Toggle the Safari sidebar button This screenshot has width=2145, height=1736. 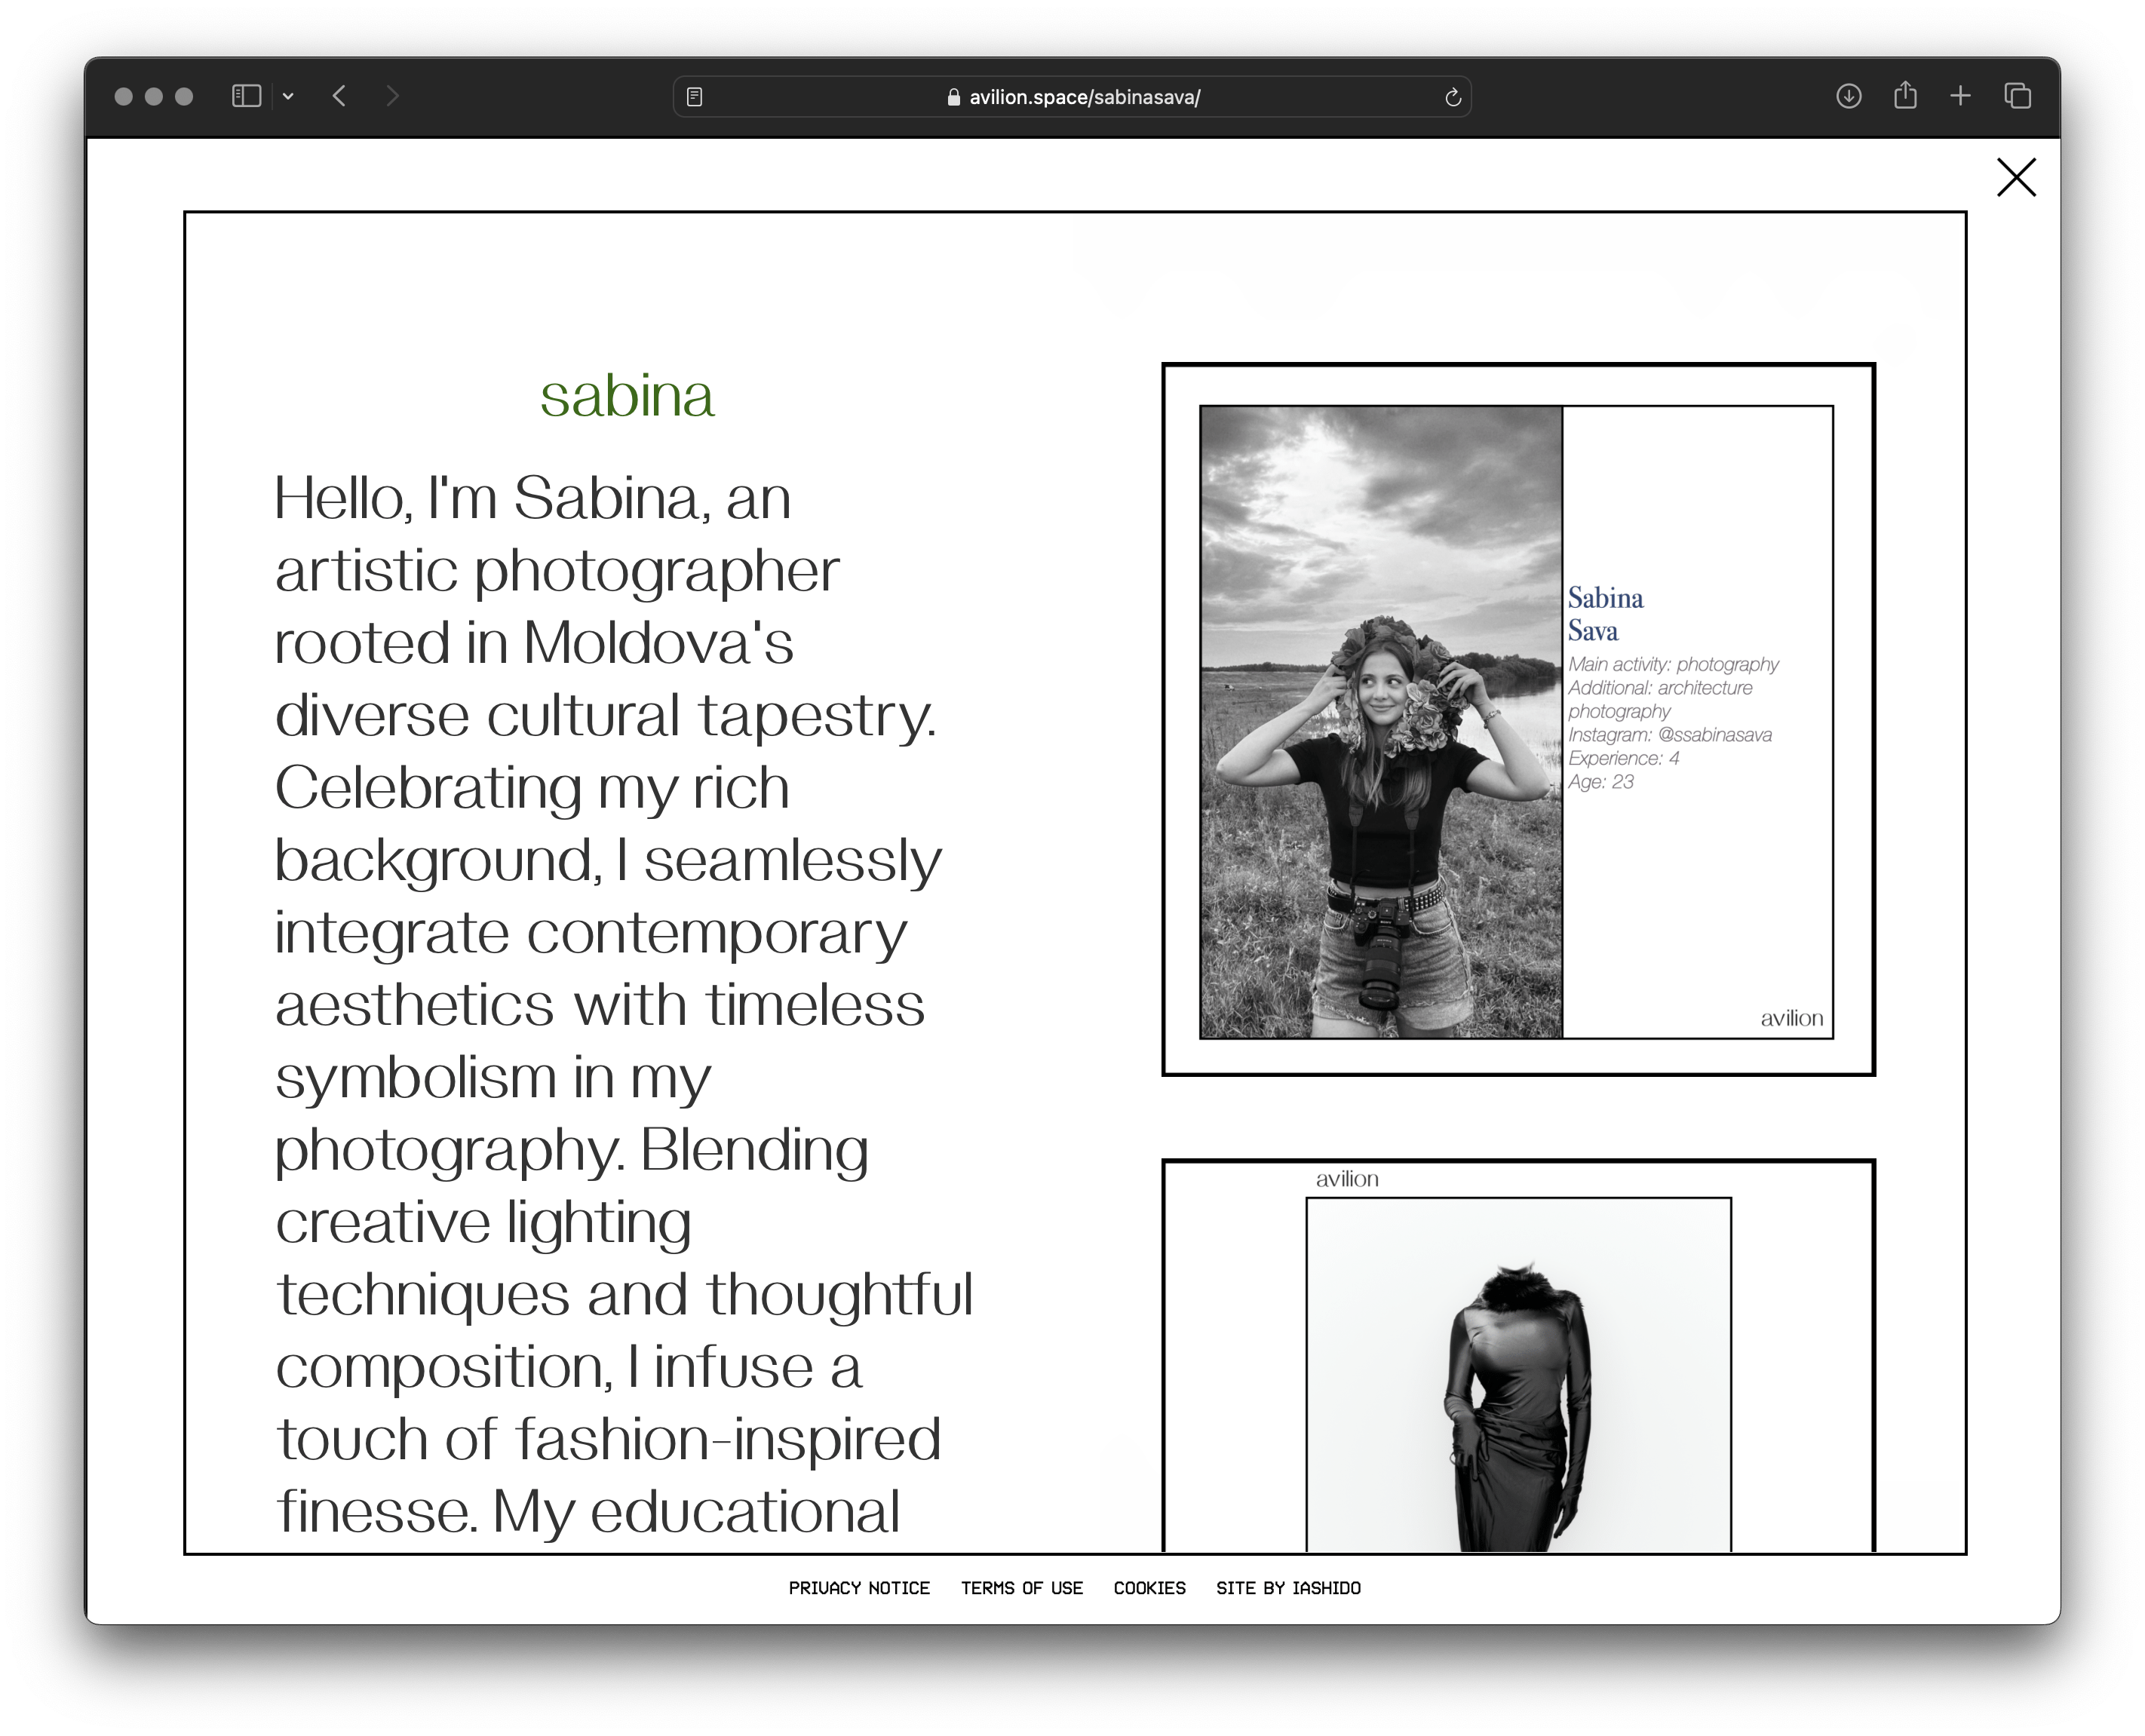coord(246,96)
